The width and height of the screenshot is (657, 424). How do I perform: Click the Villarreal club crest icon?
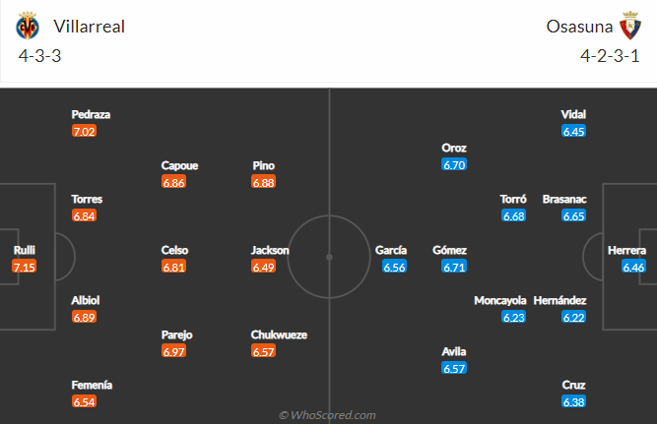tap(28, 27)
